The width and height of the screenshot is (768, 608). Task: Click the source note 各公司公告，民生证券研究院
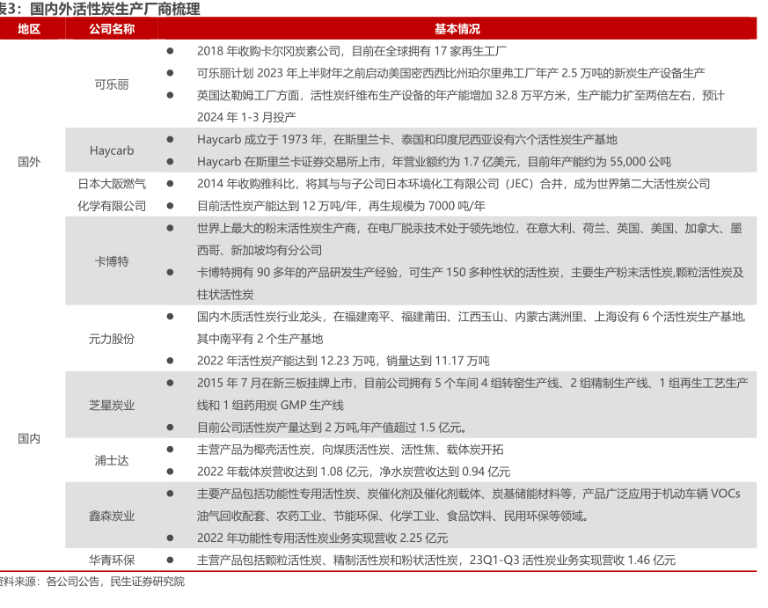pos(115,582)
